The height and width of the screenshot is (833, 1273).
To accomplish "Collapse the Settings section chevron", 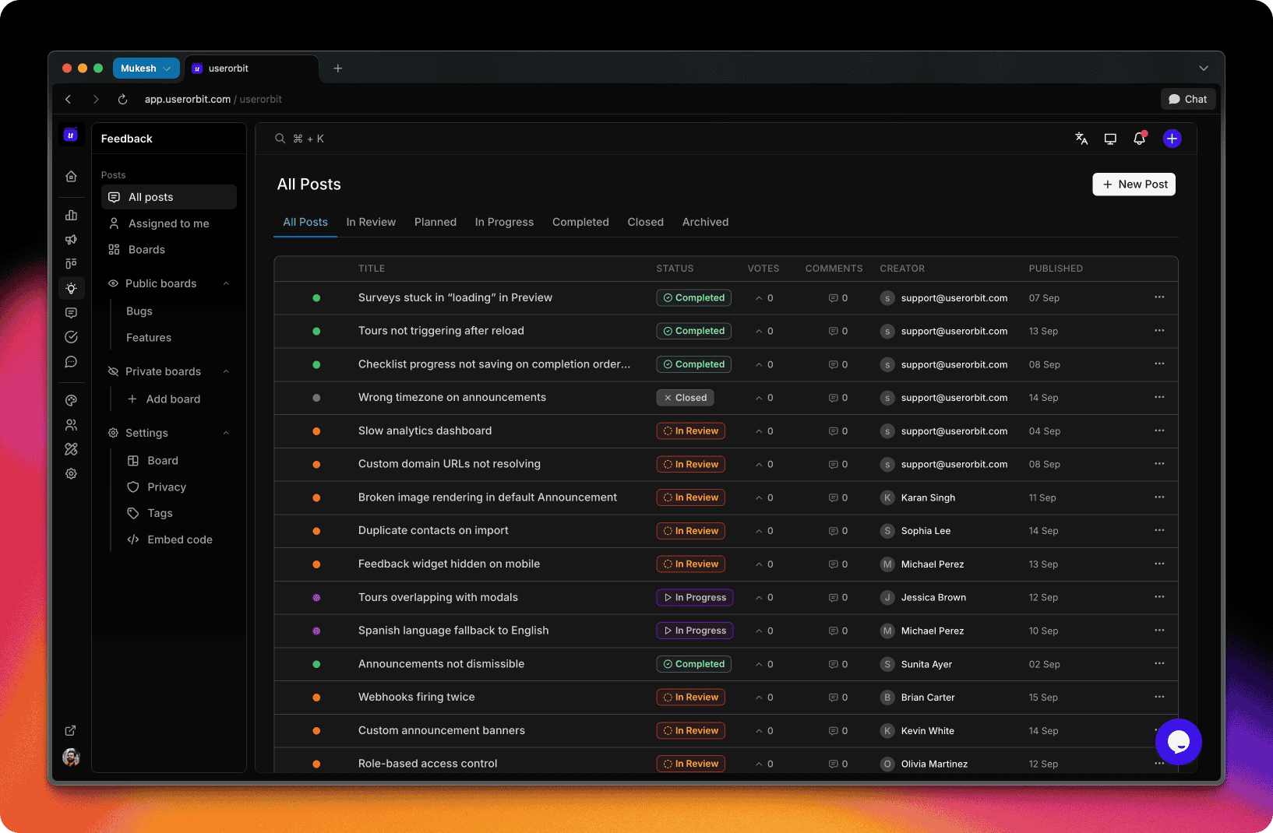I will tap(226, 433).
